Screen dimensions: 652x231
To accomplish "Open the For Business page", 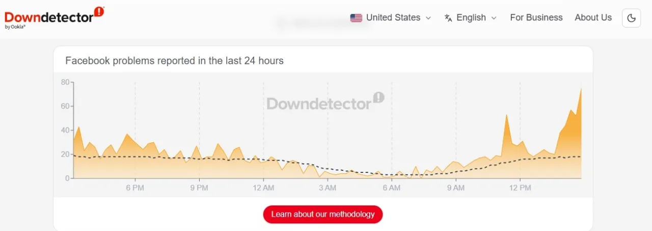I will pyautogui.click(x=536, y=18).
